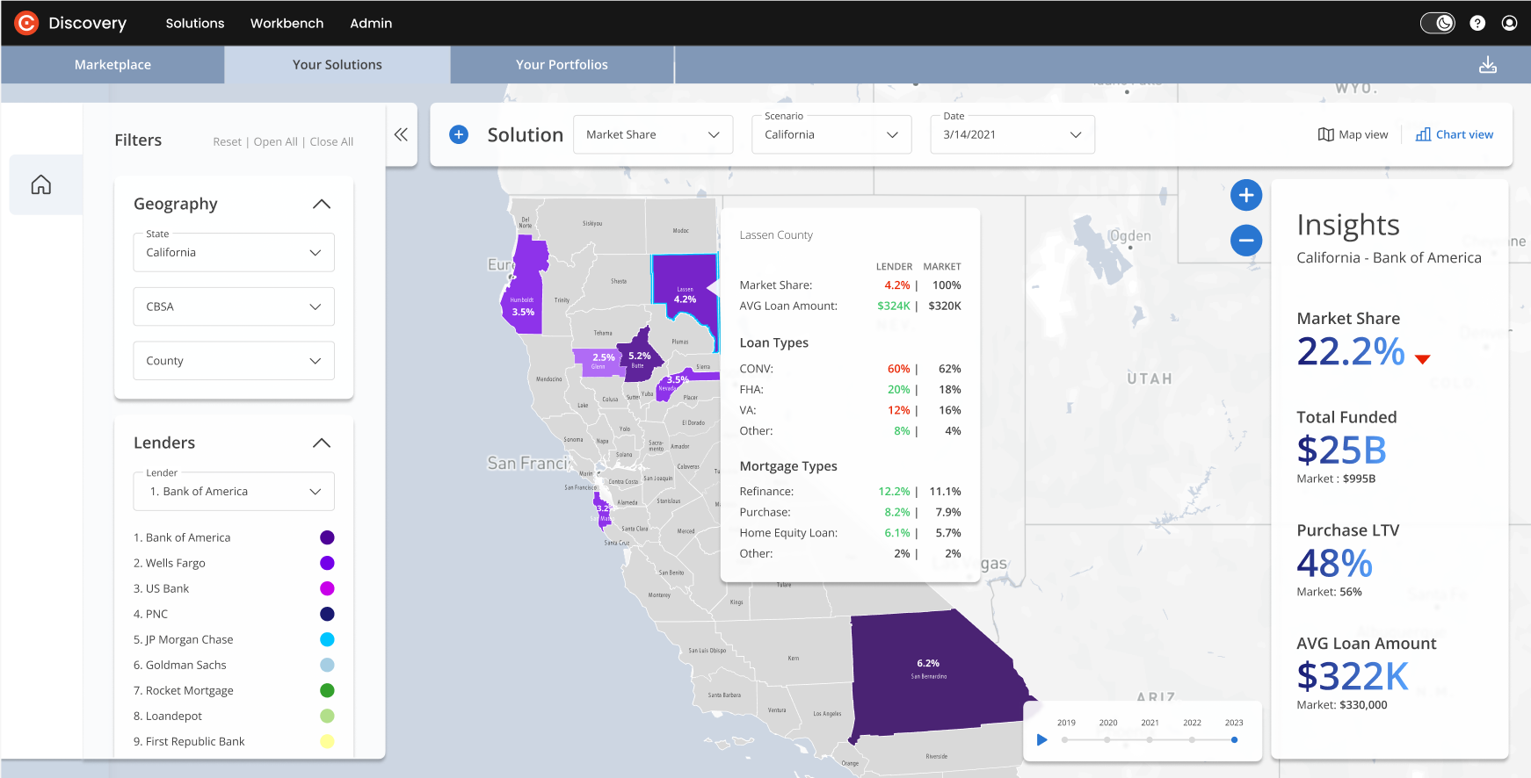Click the 2023 timeline handle
The image size is (1531, 778).
tap(1234, 739)
